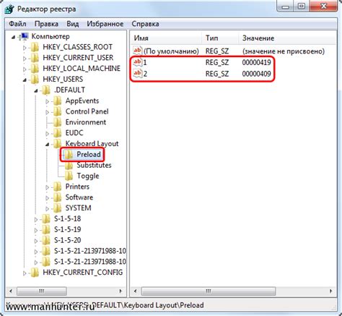Viewport: 342px width, 316px height.
Task: Open the Файл menu
Action: coord(17,24)
